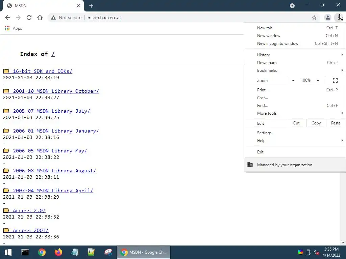Open the user profile avatar icon
This screenshot has height=259, width=346.
pyautogui.click(x=328, y=18)
